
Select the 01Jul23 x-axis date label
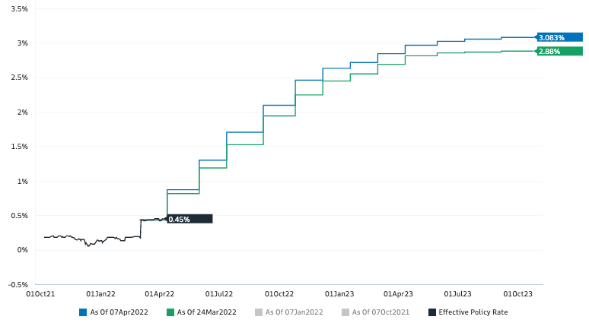point(459,293)
